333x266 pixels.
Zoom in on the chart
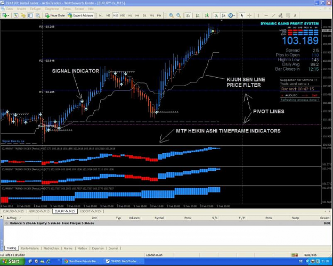171,15
